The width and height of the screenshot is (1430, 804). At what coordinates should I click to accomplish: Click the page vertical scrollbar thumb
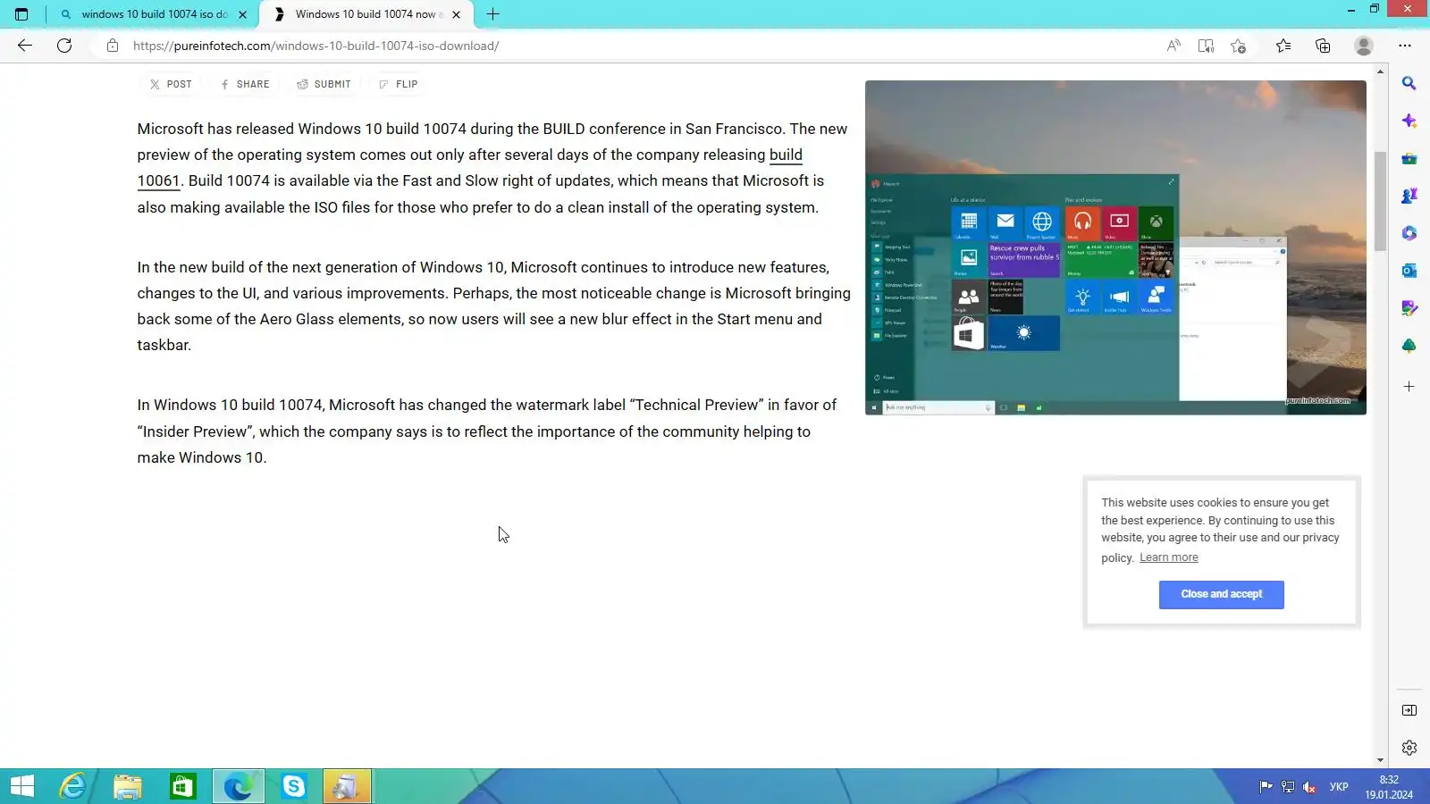[1380, 201]
